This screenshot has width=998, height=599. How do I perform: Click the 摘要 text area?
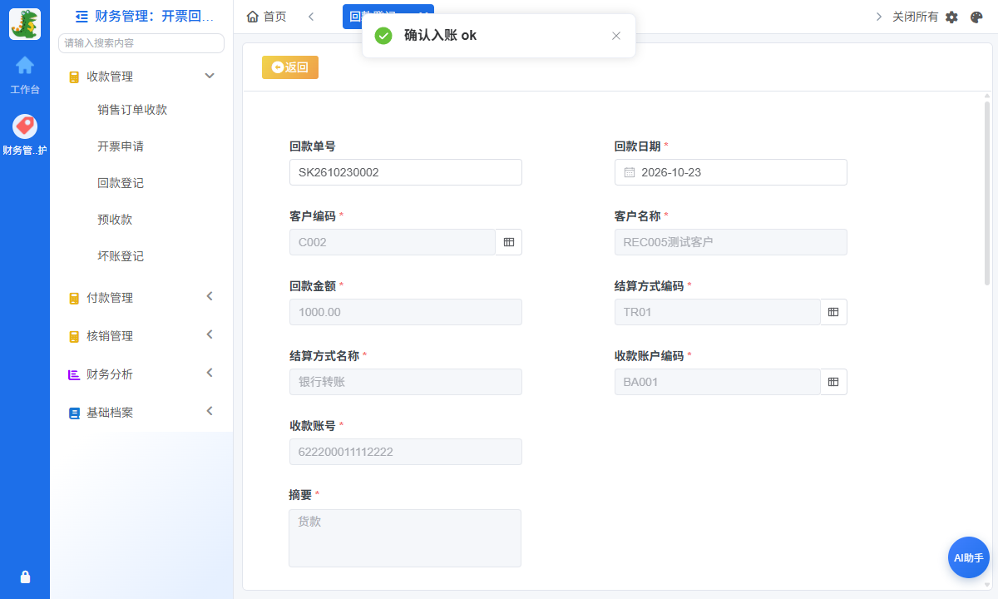[x=405, y=538]
